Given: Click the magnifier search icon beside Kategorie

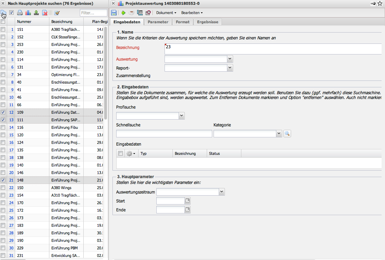Looking at the screenshot, I should [287, 134].
